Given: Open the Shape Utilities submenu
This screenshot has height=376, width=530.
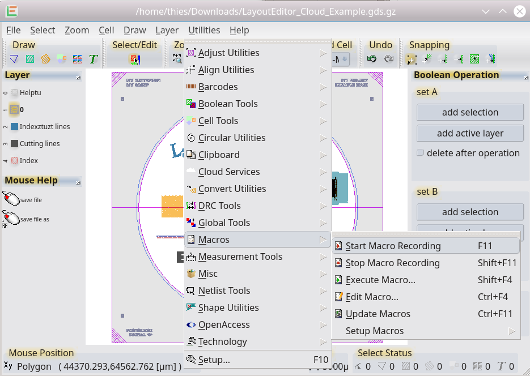Looking at the screenshot, I should (228, 307).
